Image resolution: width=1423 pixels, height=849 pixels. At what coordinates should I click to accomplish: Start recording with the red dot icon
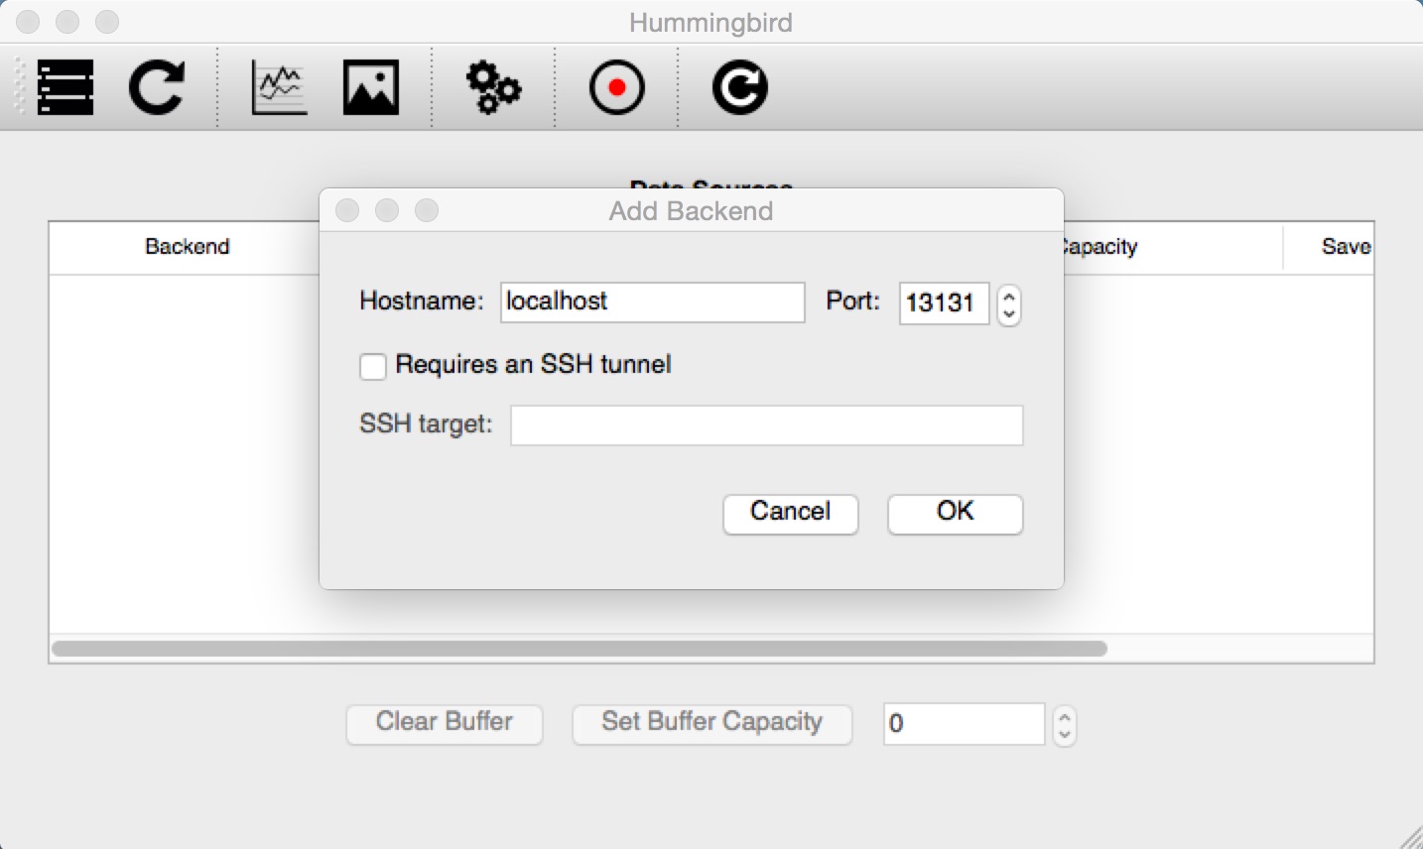point(616,87)
